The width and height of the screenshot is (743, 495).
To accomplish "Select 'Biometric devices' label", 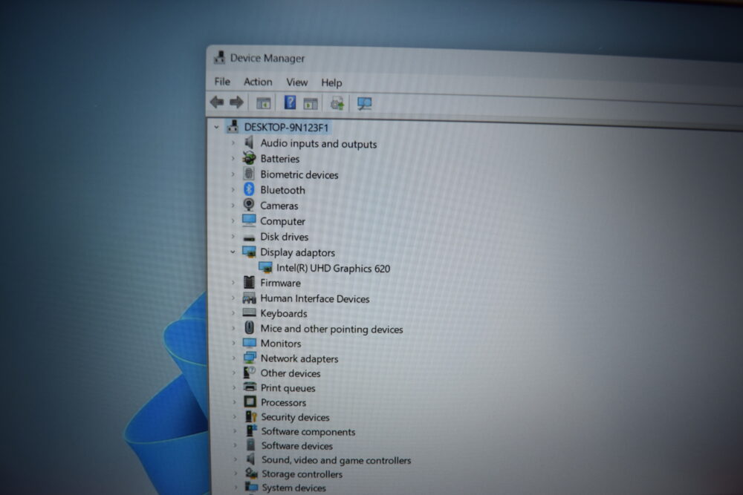I will click(299, 174).
